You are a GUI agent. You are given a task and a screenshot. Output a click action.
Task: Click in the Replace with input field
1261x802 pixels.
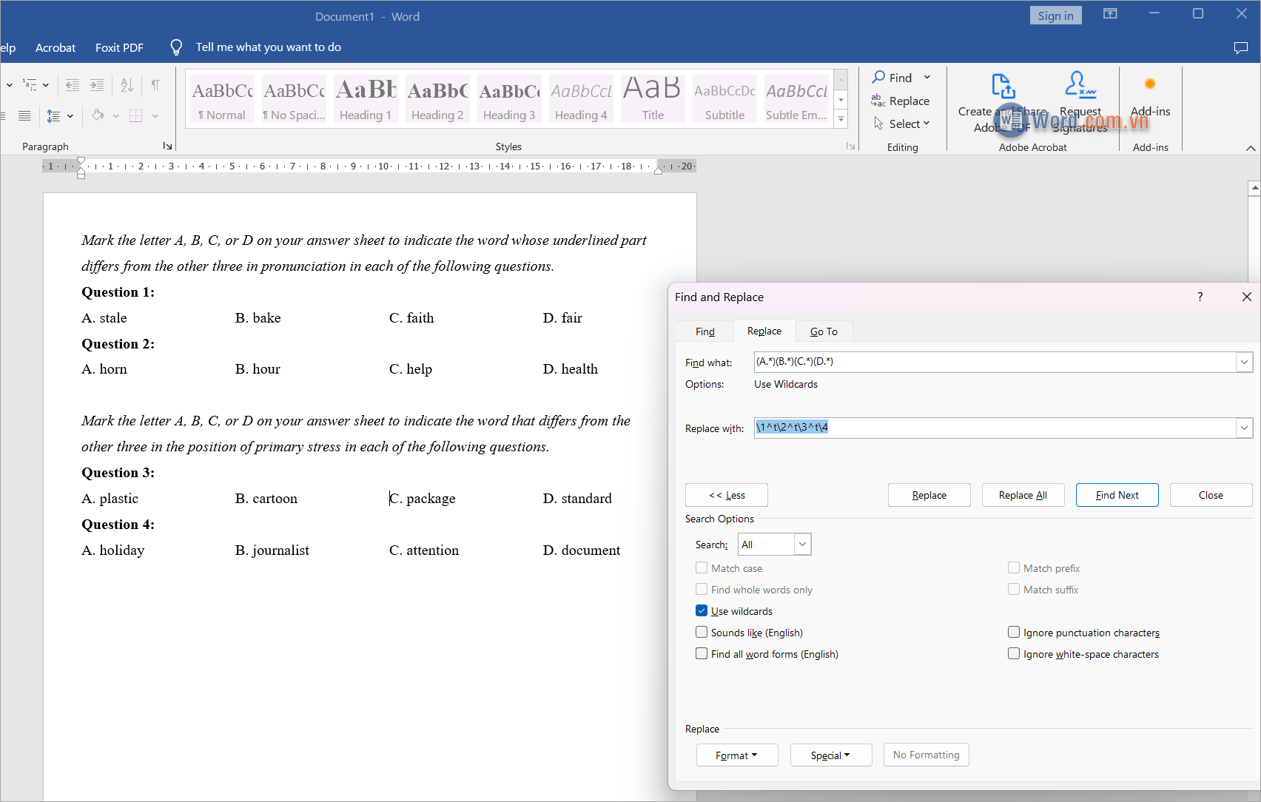995,428
